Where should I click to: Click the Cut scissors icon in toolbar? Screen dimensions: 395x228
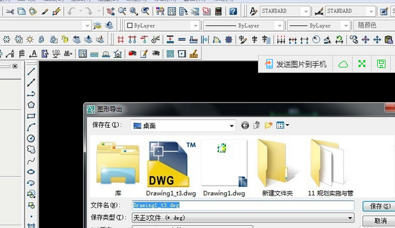click(10, 11)
